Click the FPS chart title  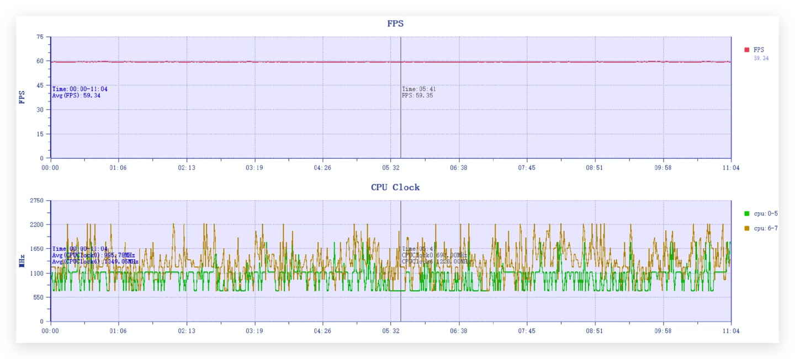tap(395, 24)
